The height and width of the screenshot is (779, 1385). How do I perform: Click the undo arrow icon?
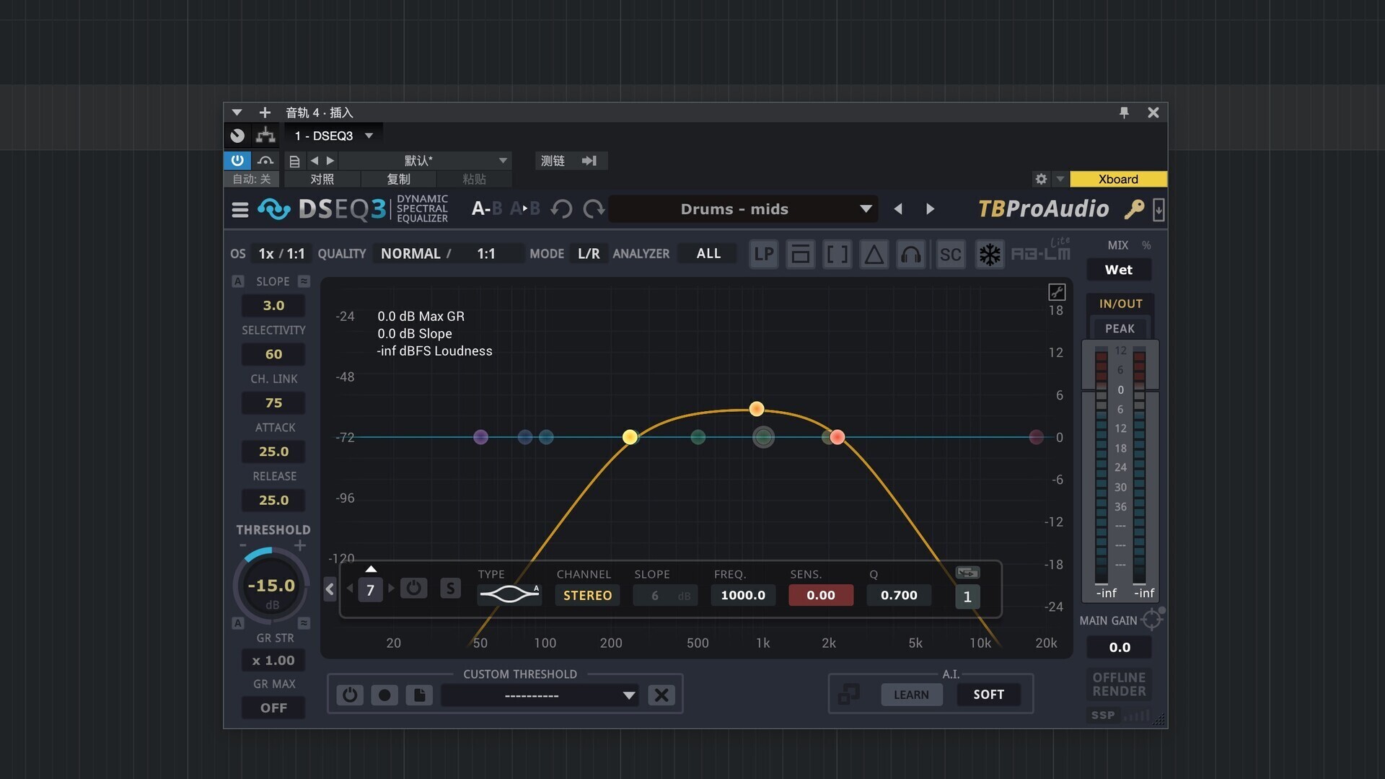(x=561, y=209)
